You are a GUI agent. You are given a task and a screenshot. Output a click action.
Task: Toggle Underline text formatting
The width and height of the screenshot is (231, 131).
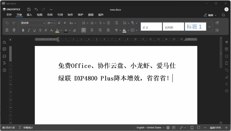point(34,30)
